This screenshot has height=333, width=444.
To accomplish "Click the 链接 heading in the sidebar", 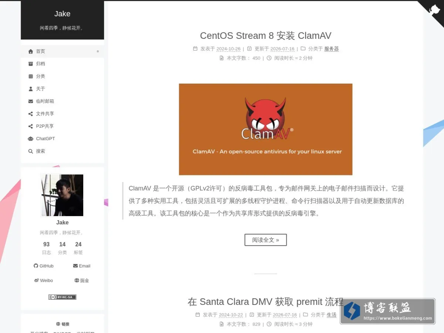I will (63, 324).
